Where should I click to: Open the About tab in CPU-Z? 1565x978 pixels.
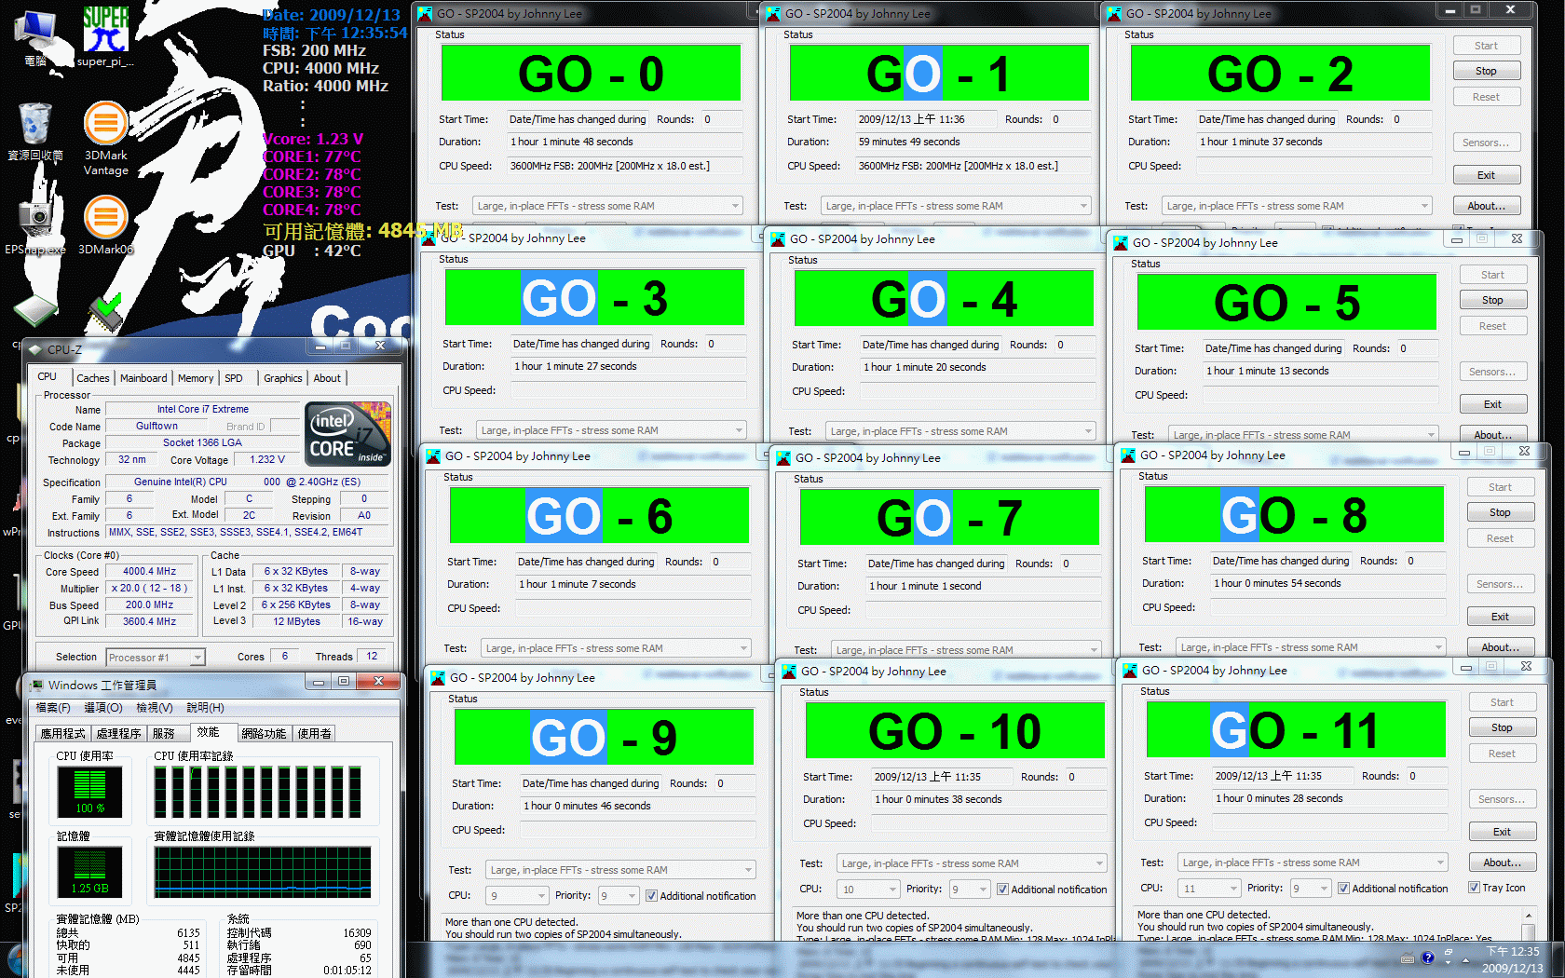tap(327, 378)
